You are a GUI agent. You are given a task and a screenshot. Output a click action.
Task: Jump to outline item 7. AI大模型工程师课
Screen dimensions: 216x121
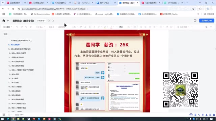click(21, 41)
